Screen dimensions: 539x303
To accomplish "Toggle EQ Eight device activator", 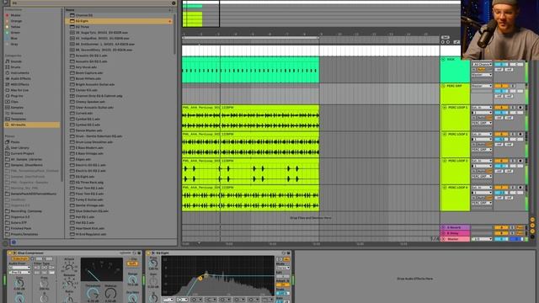I will pyautogui.click(x=149, y=253).
